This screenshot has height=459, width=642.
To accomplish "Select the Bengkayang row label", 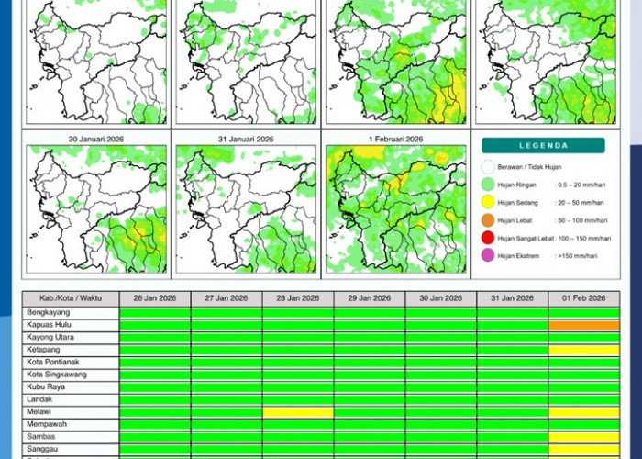I will tap(71, 313).
